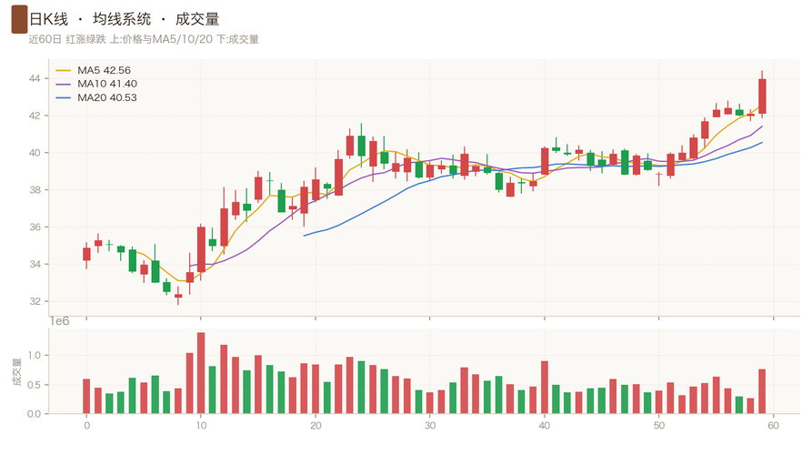Click the chart title 日K线 · 均线系统 · 成交量

(125, 19)
